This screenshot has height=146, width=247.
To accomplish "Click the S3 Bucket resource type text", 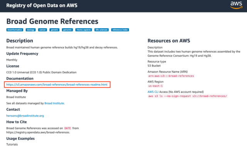I will coord(154,66).
